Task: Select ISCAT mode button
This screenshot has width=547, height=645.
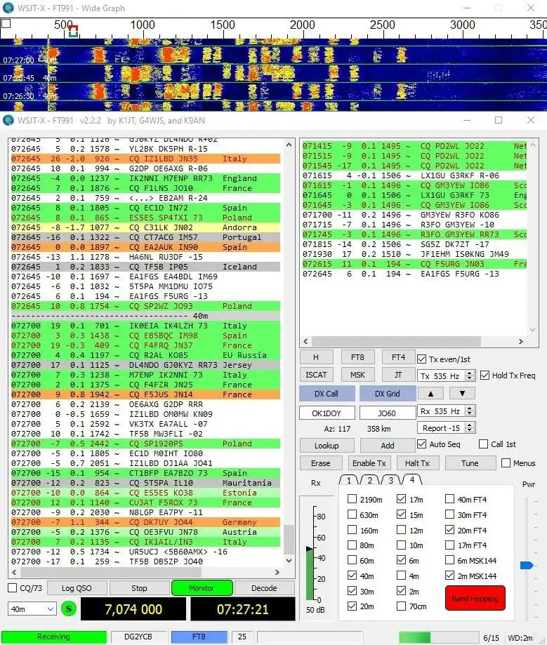Action: (x=316, y=375)
